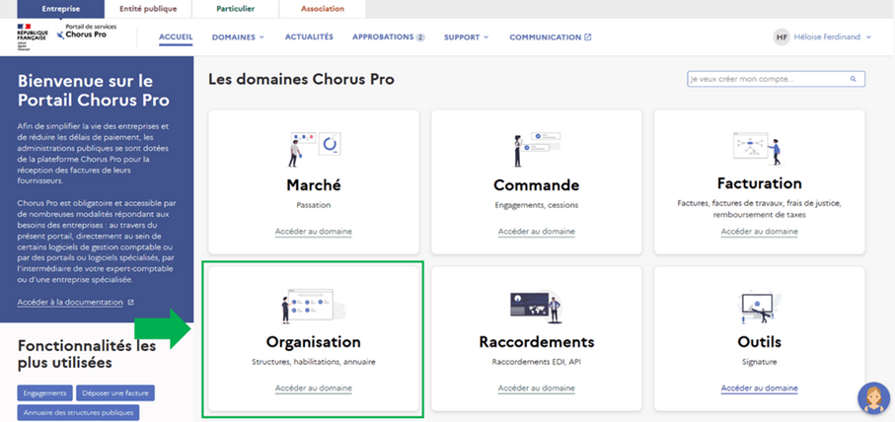Open the Héloïse Ferdinand user menu
Viewport: 895px width, 422px height.
[x=823, y=37]
